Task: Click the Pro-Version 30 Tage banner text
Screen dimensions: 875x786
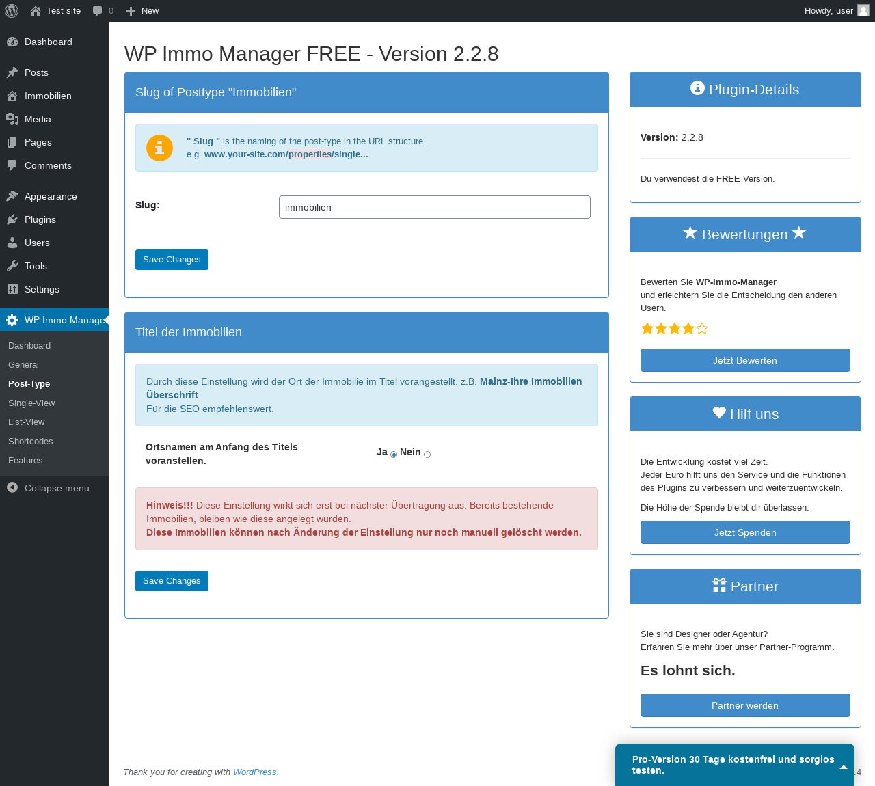Action: tap(733, 765)
